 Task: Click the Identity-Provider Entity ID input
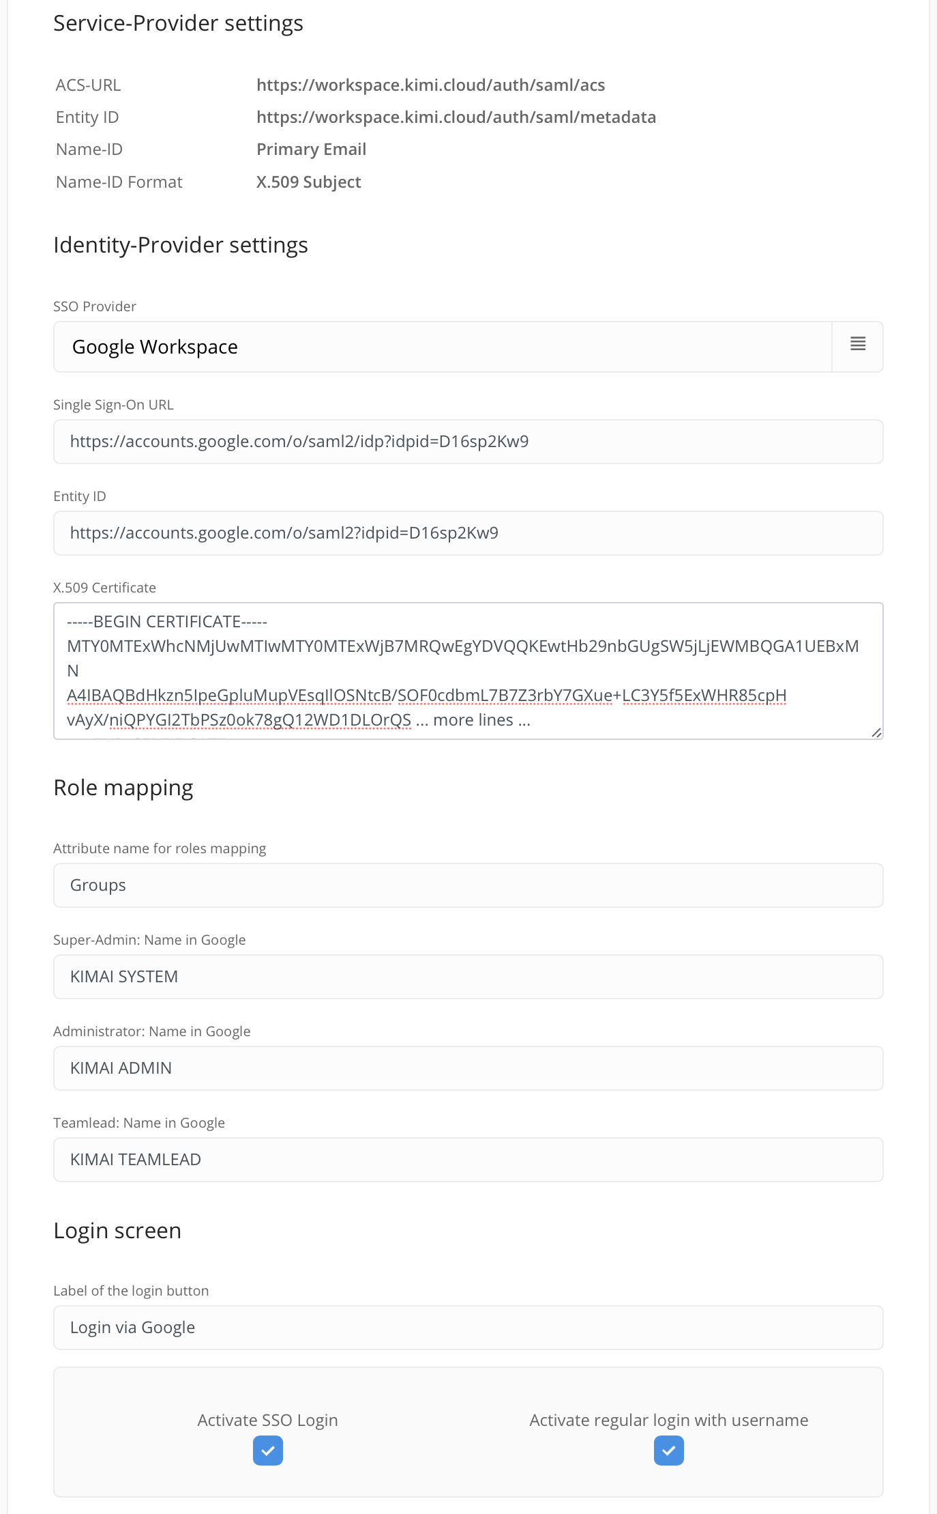(x=469, y=533)
